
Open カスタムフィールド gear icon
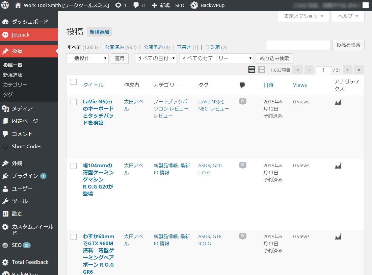point(5,227)
